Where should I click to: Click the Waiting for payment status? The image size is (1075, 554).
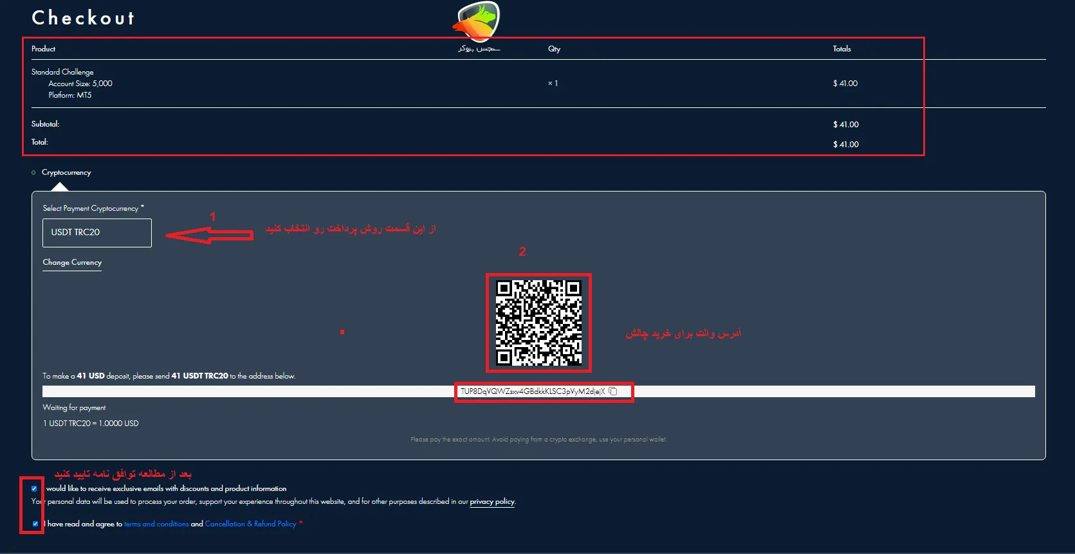[x=74, y=407]
